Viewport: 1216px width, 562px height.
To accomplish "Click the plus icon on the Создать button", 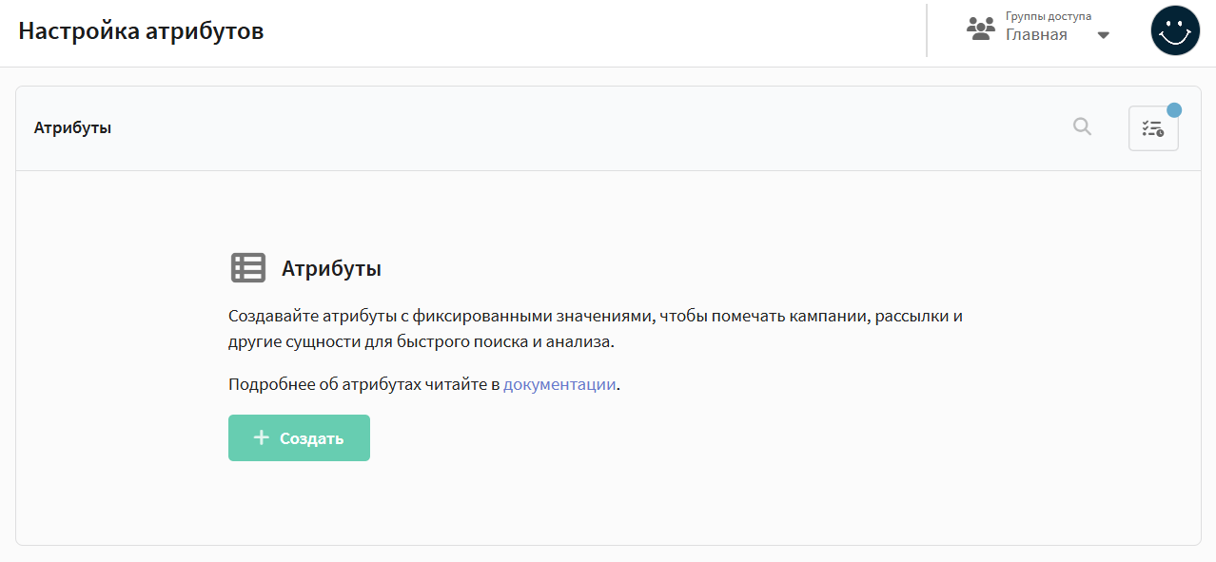I will (262, 437).
